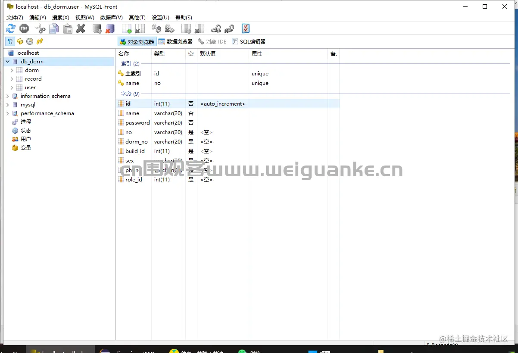518x353 pixels.
Task: Toggle the footprints icon in sidebar toolbar
Action: pos(40,41)
